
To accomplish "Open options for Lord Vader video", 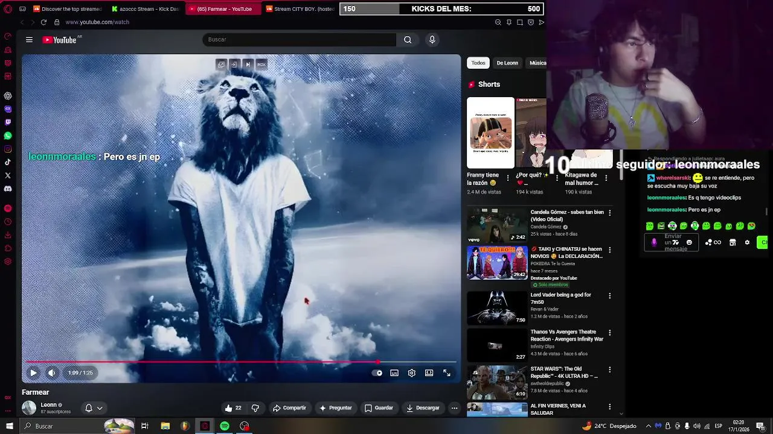I will (609, 295).
